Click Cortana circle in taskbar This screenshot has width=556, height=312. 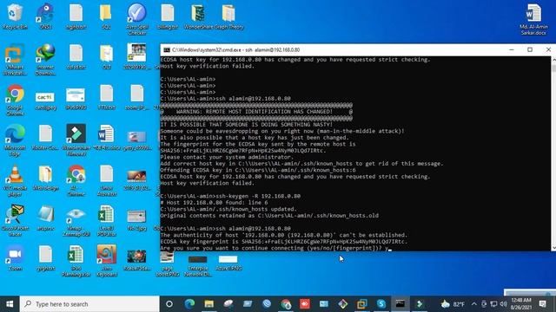pos(169,304)
